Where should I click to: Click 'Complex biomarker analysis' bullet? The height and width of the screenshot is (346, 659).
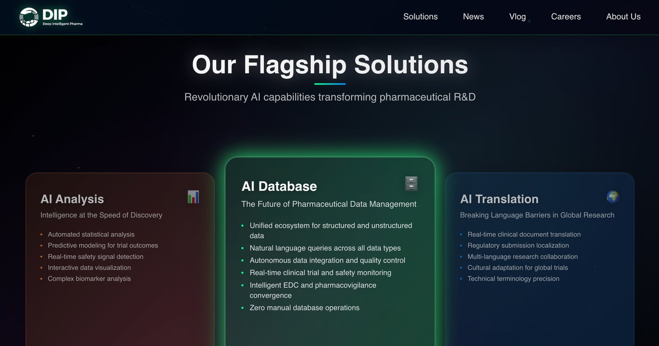click(x=89, y=279)
